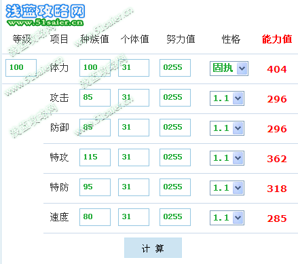
Task: Open the 特攻 modifier dropdown arrow
Action: click(x=238, y=158)
